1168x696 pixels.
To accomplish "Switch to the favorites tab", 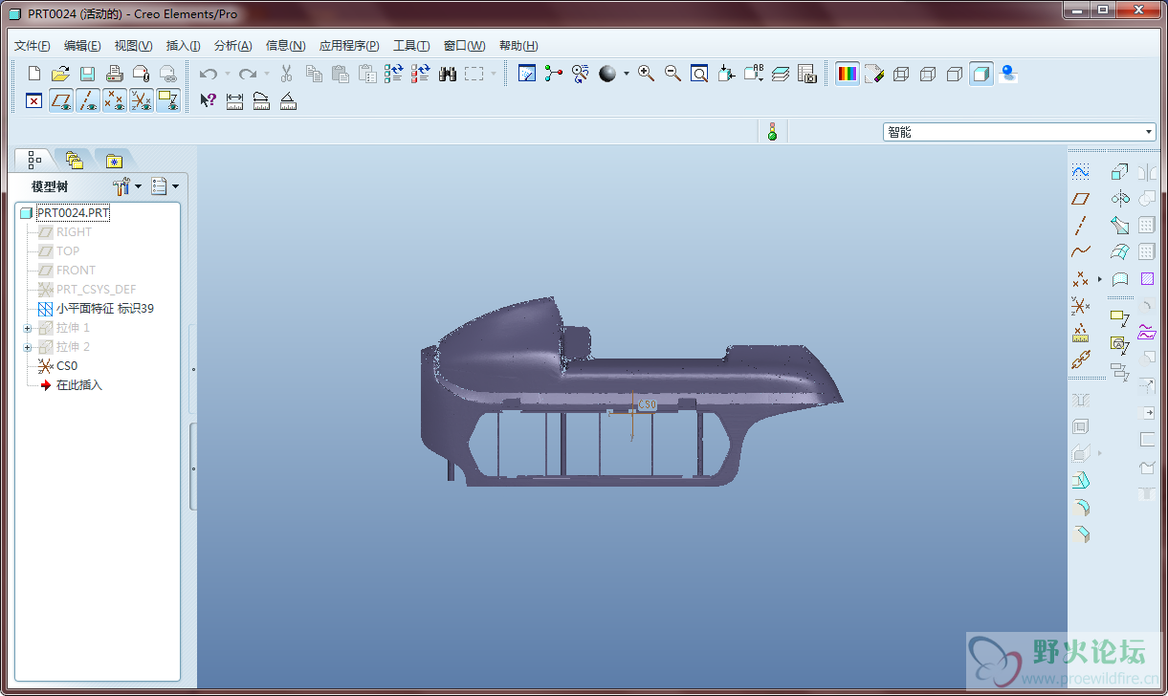I will coord(114,160).
